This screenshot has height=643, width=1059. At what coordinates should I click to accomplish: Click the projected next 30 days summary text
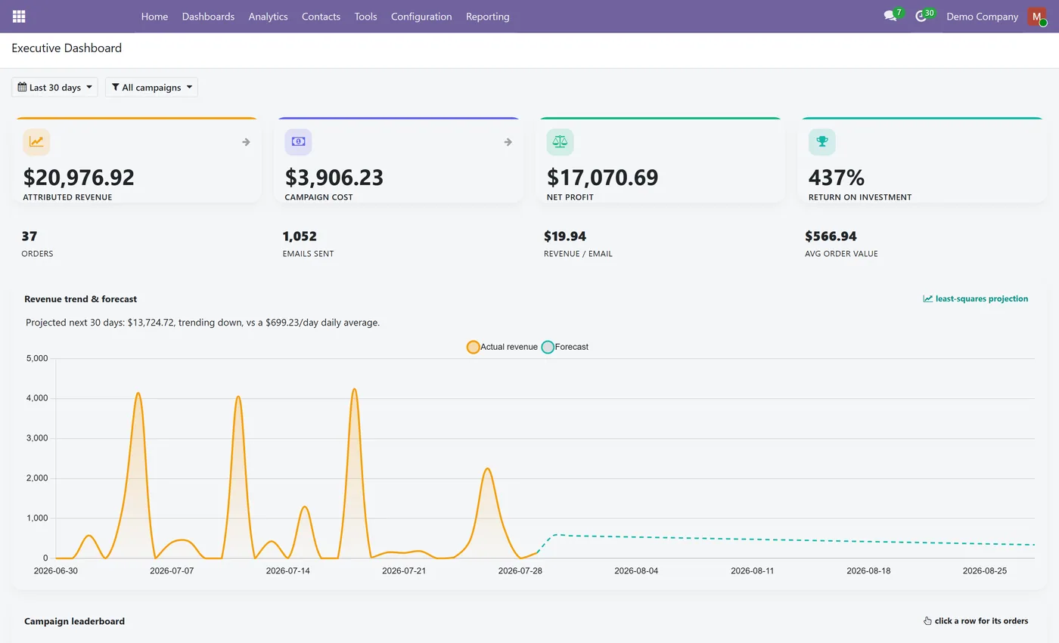(203, 323)
